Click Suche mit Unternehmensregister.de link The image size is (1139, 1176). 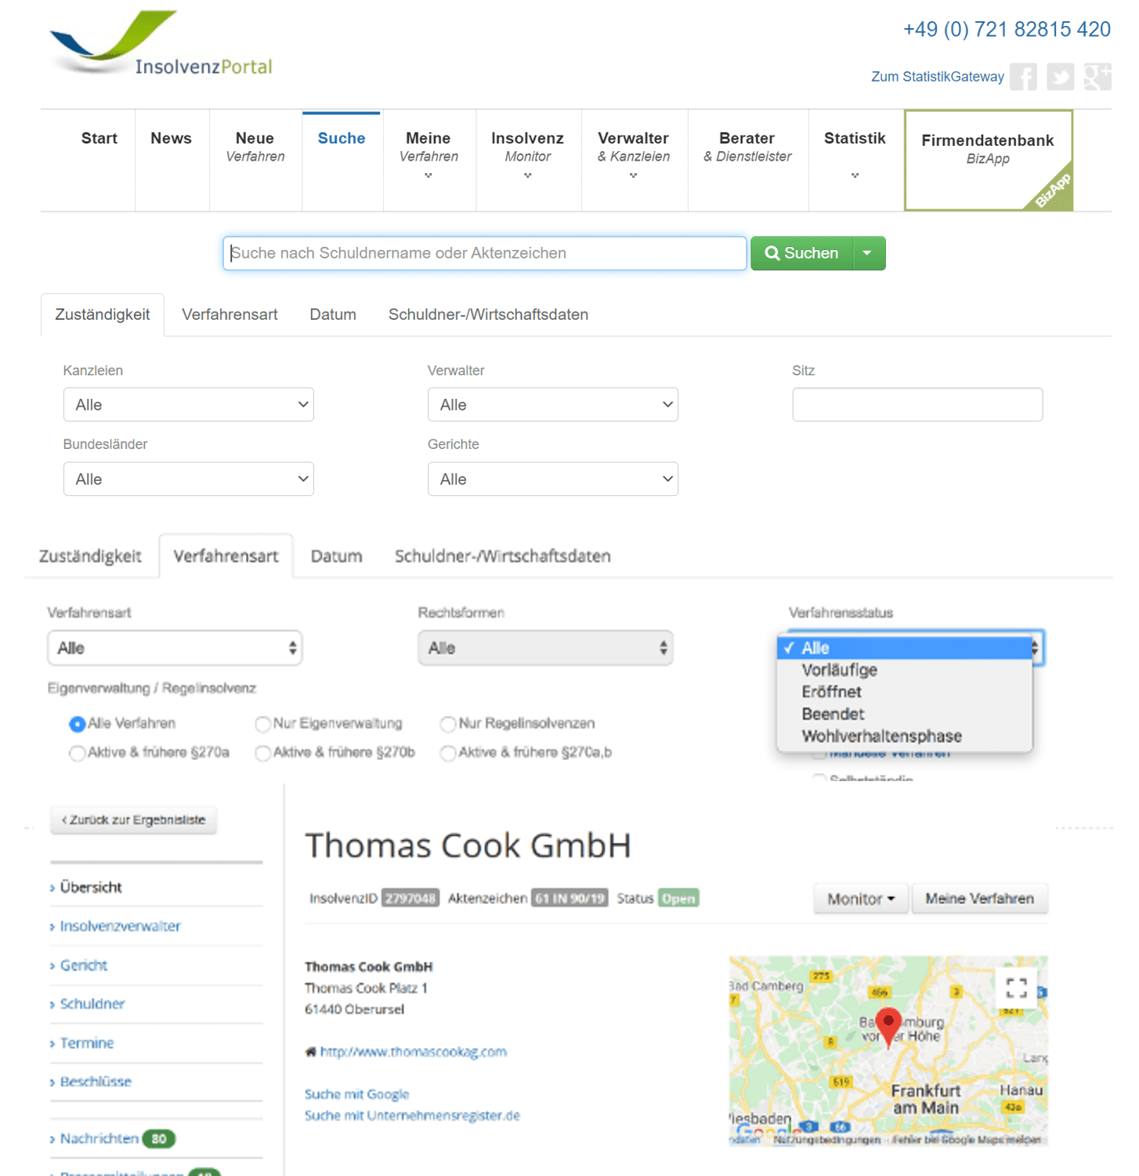(412, 1115)
